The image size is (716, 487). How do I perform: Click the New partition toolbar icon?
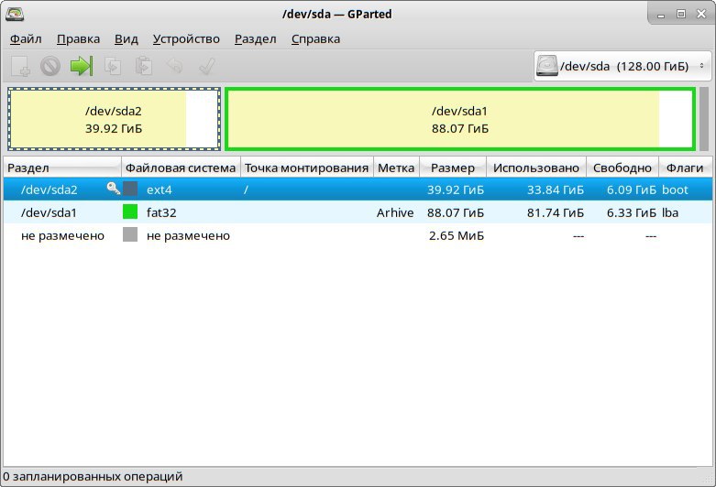(20, 66)
